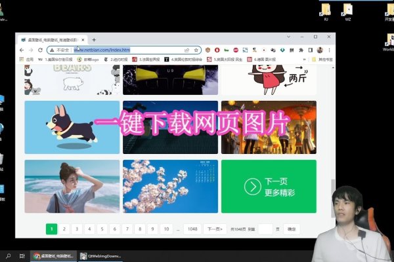Open the 1.美国华尔街日报 bookmark
Screen dimensions: 394x262
tap(55, 60)
